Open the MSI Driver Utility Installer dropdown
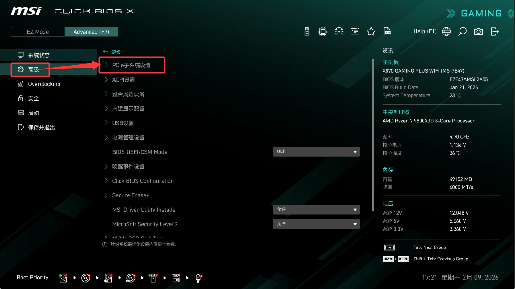Image resolution: width=515 pixels, height=289 pixels. click(x=316, y=210)
